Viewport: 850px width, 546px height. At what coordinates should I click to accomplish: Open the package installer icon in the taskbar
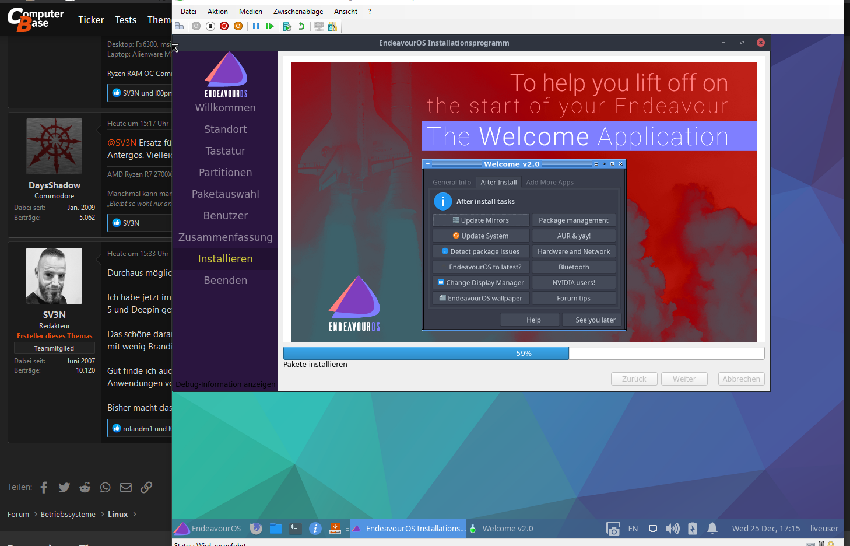[x=335, y=528]
